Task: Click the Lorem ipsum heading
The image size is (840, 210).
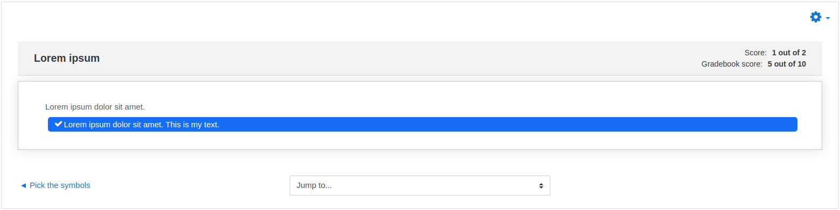Action: (67, 58)
